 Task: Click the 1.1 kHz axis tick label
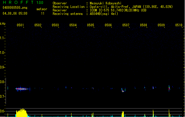pyautogui.click(x=2, y=38)
